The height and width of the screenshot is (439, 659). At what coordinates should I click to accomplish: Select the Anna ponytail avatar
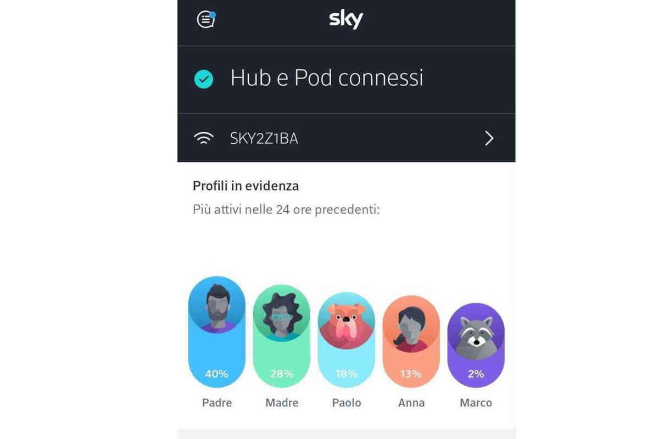pos(411,324)
